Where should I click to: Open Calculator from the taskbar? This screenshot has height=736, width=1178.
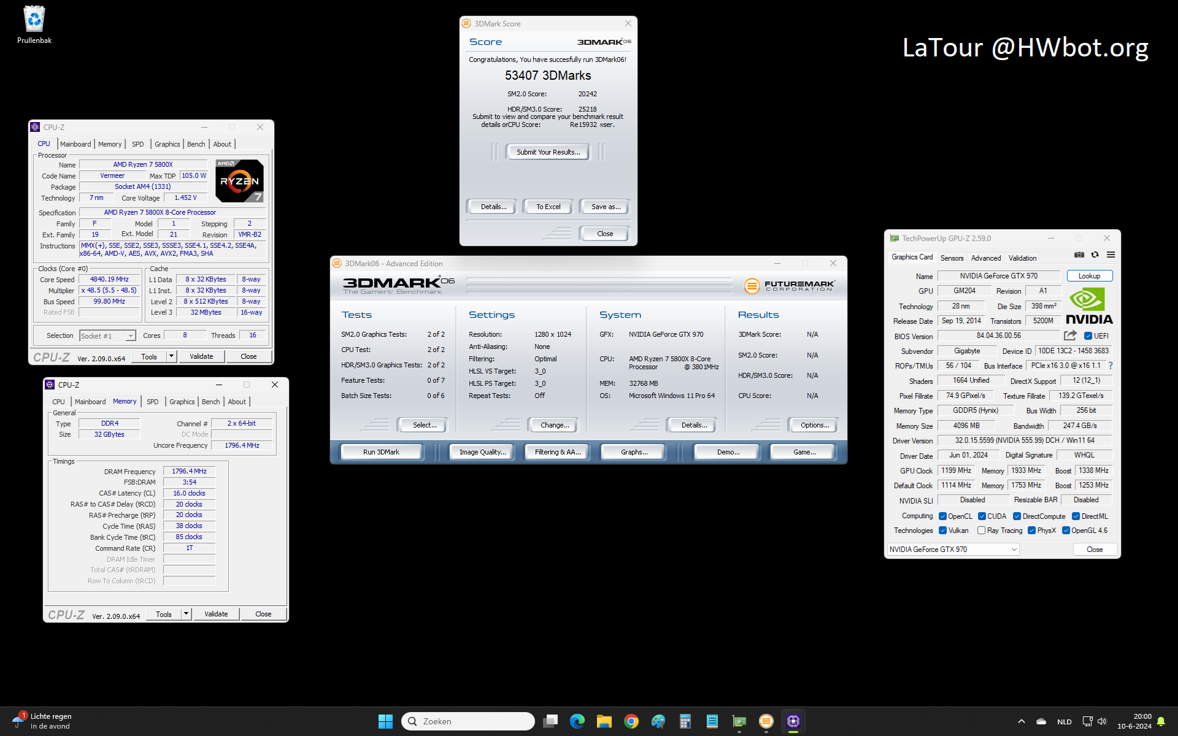click(x=685, y=721)
